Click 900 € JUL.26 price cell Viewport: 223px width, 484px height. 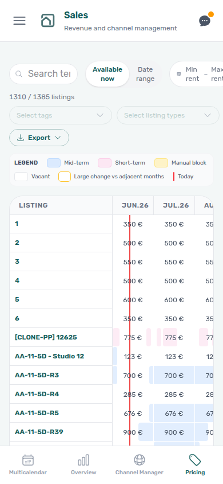click(174, 432)
